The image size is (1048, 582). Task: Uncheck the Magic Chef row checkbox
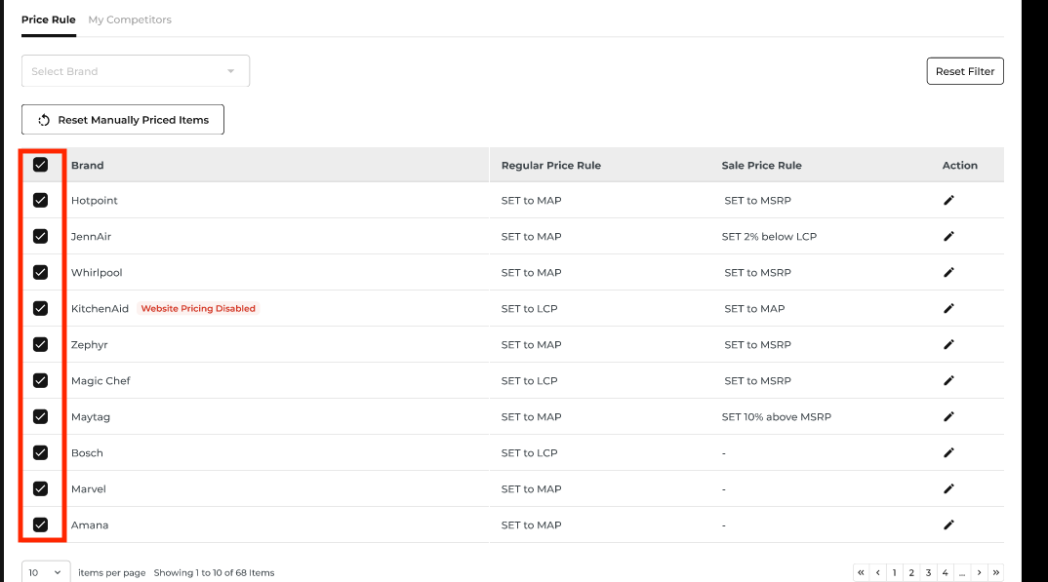click(40, 380)
